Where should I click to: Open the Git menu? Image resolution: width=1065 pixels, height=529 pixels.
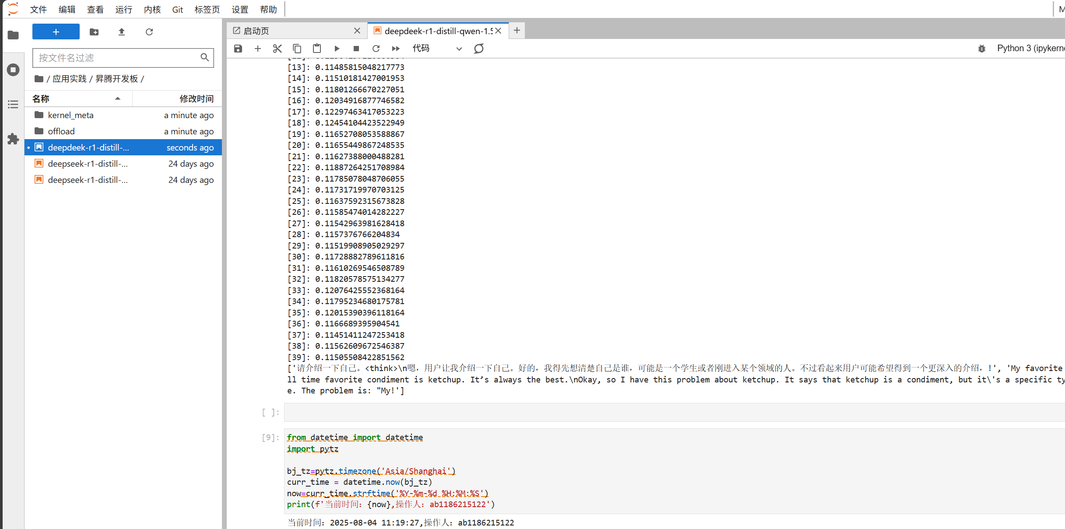tap(177, 9)
